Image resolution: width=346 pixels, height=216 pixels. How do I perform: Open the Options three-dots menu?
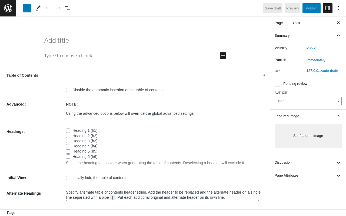(338, 8)
